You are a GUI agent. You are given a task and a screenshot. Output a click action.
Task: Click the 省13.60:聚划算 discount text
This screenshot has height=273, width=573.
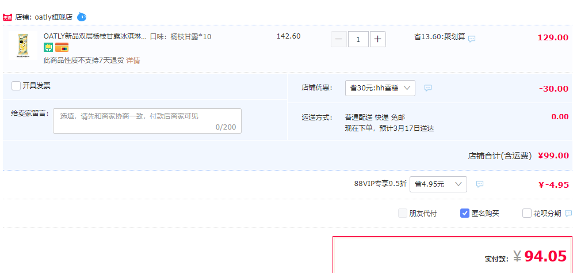tap(440, 37)
